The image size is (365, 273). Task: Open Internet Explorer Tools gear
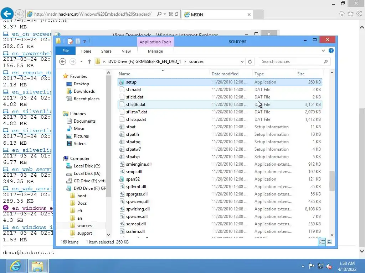[x=359, y=14]
